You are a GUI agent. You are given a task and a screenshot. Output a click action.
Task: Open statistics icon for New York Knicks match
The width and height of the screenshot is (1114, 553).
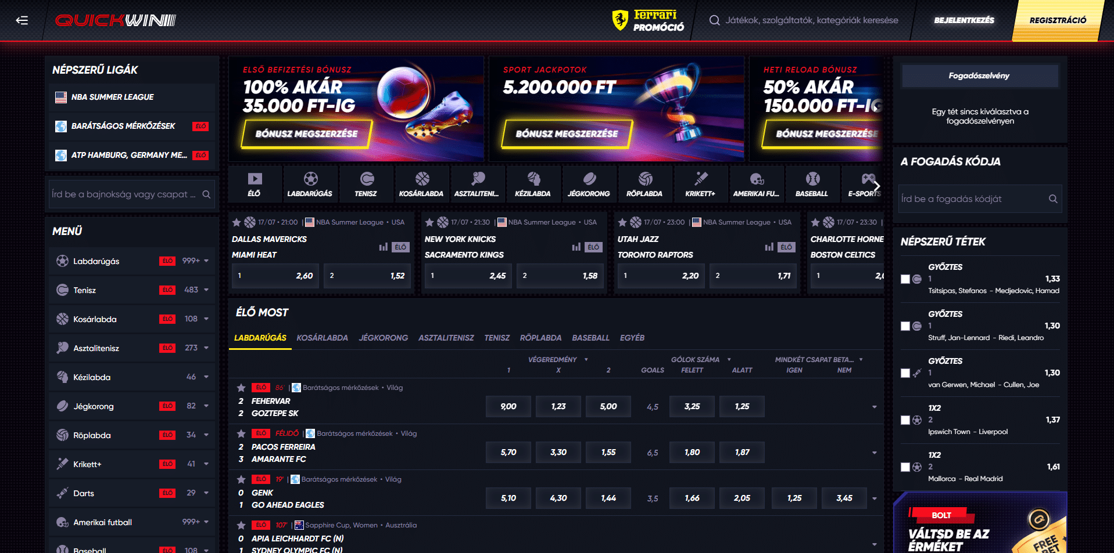click(x=576, y=247)
